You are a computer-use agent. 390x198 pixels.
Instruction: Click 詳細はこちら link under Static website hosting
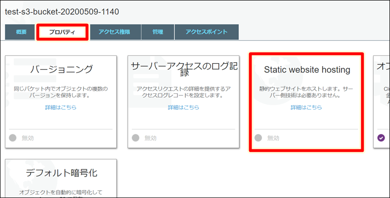pos(307,108)
